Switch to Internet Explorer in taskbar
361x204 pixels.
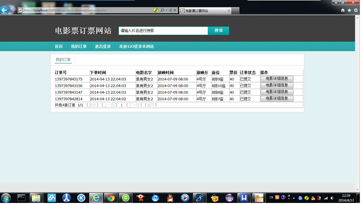click(x=96, y=198)
